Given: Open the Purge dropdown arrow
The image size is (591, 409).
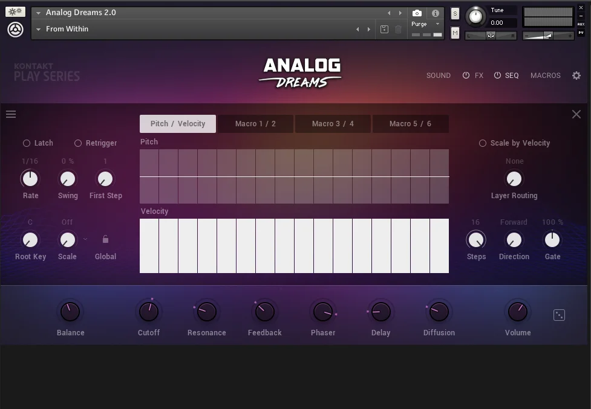Looking at the screenshot, I should [x=437, y=24].
